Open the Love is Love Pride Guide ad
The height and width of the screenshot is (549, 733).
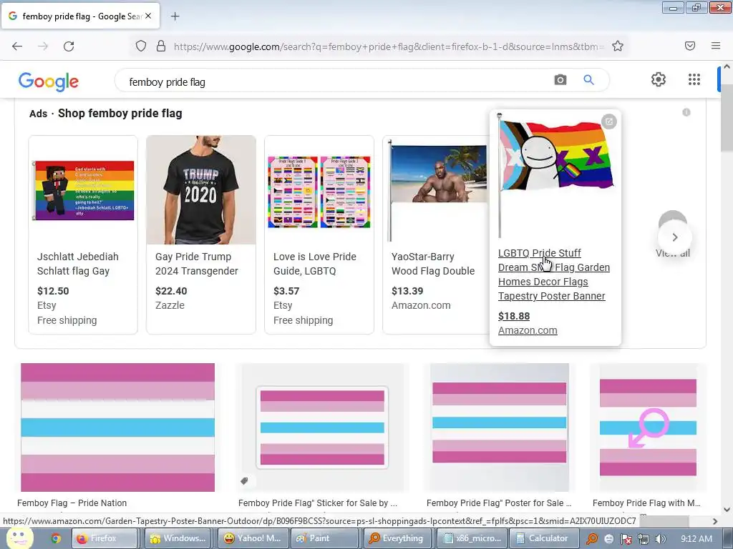coord(319,234)
